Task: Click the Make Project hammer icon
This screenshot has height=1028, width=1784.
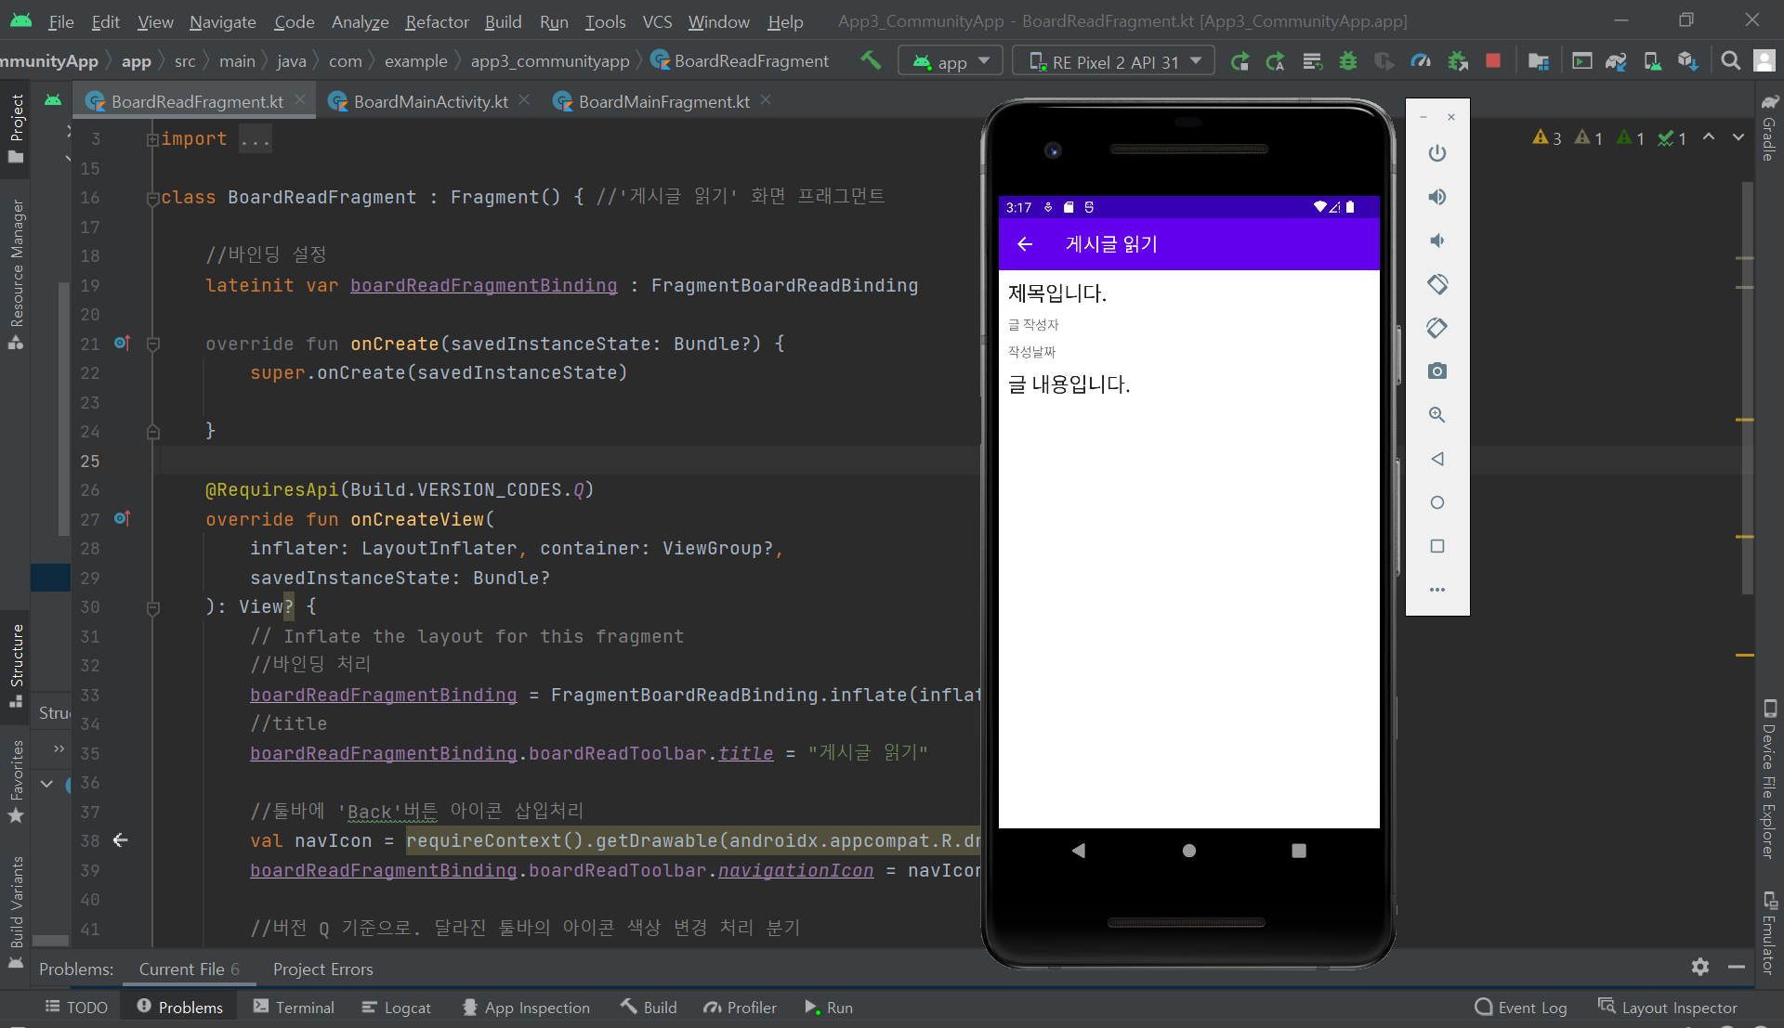Action: point(871,61)
